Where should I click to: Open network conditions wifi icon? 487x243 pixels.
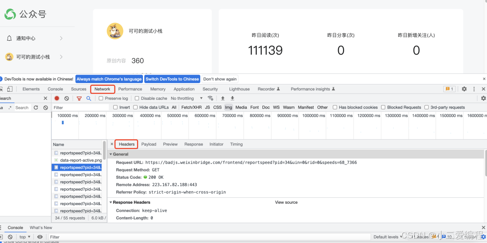click(x=211, y=98)
